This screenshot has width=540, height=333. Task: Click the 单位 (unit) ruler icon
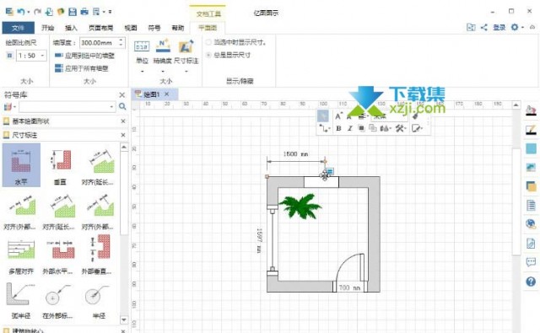142,46
